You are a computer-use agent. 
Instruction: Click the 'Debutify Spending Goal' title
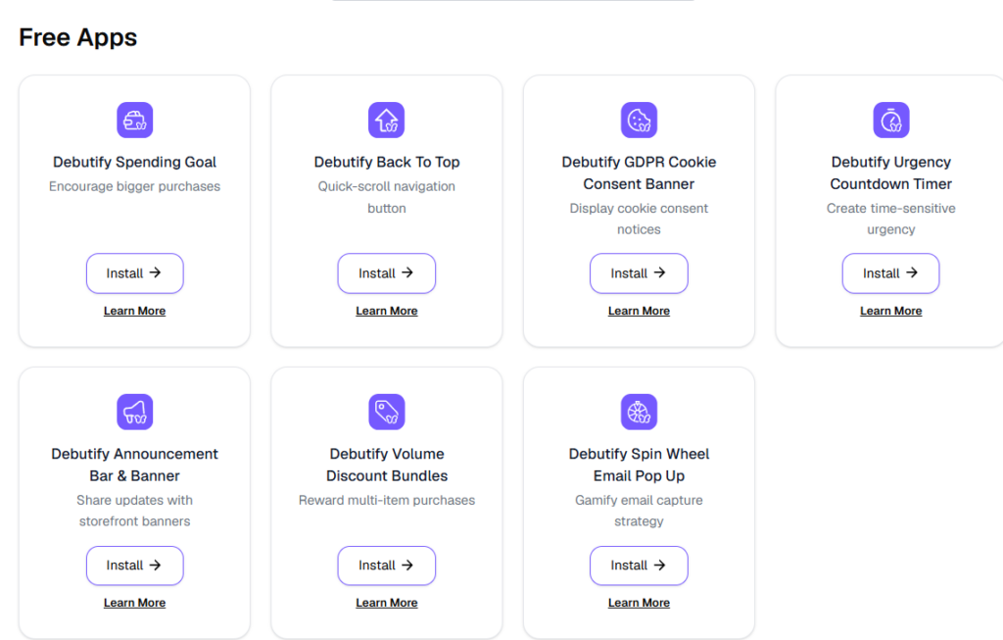[x=134, y=162]
